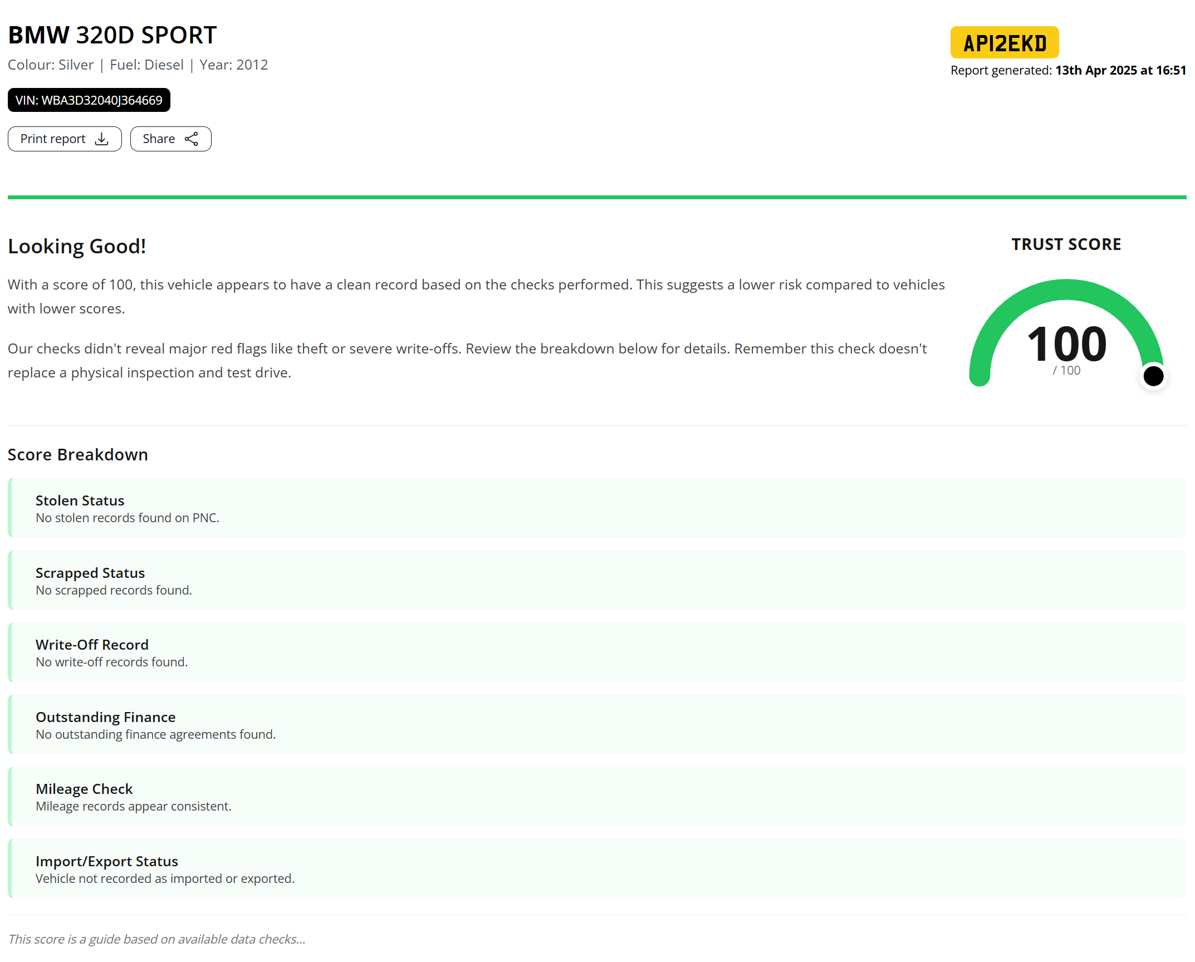Click 'Vehicle not recorded as imported or exported.'
The width and height of the screenshot is (1195, 962).
click(165, 878)
